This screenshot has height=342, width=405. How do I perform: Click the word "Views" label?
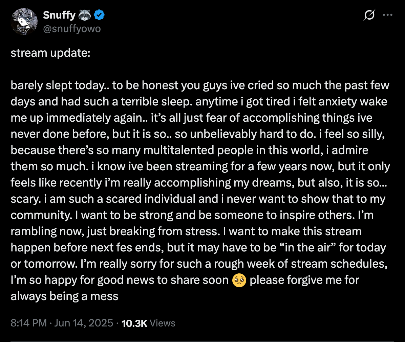163,323
